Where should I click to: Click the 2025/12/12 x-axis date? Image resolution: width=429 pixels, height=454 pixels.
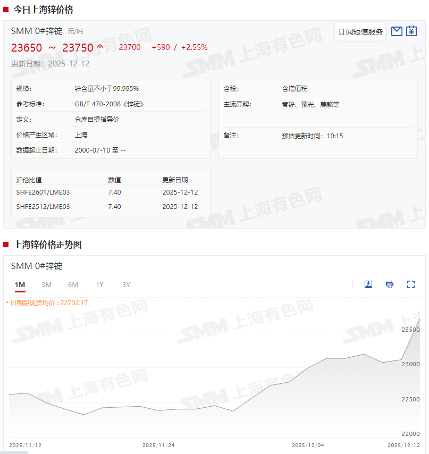coord(403,445)
